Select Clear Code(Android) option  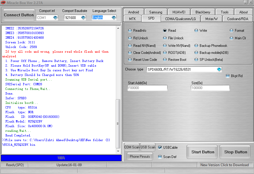[x=145, y=53]
